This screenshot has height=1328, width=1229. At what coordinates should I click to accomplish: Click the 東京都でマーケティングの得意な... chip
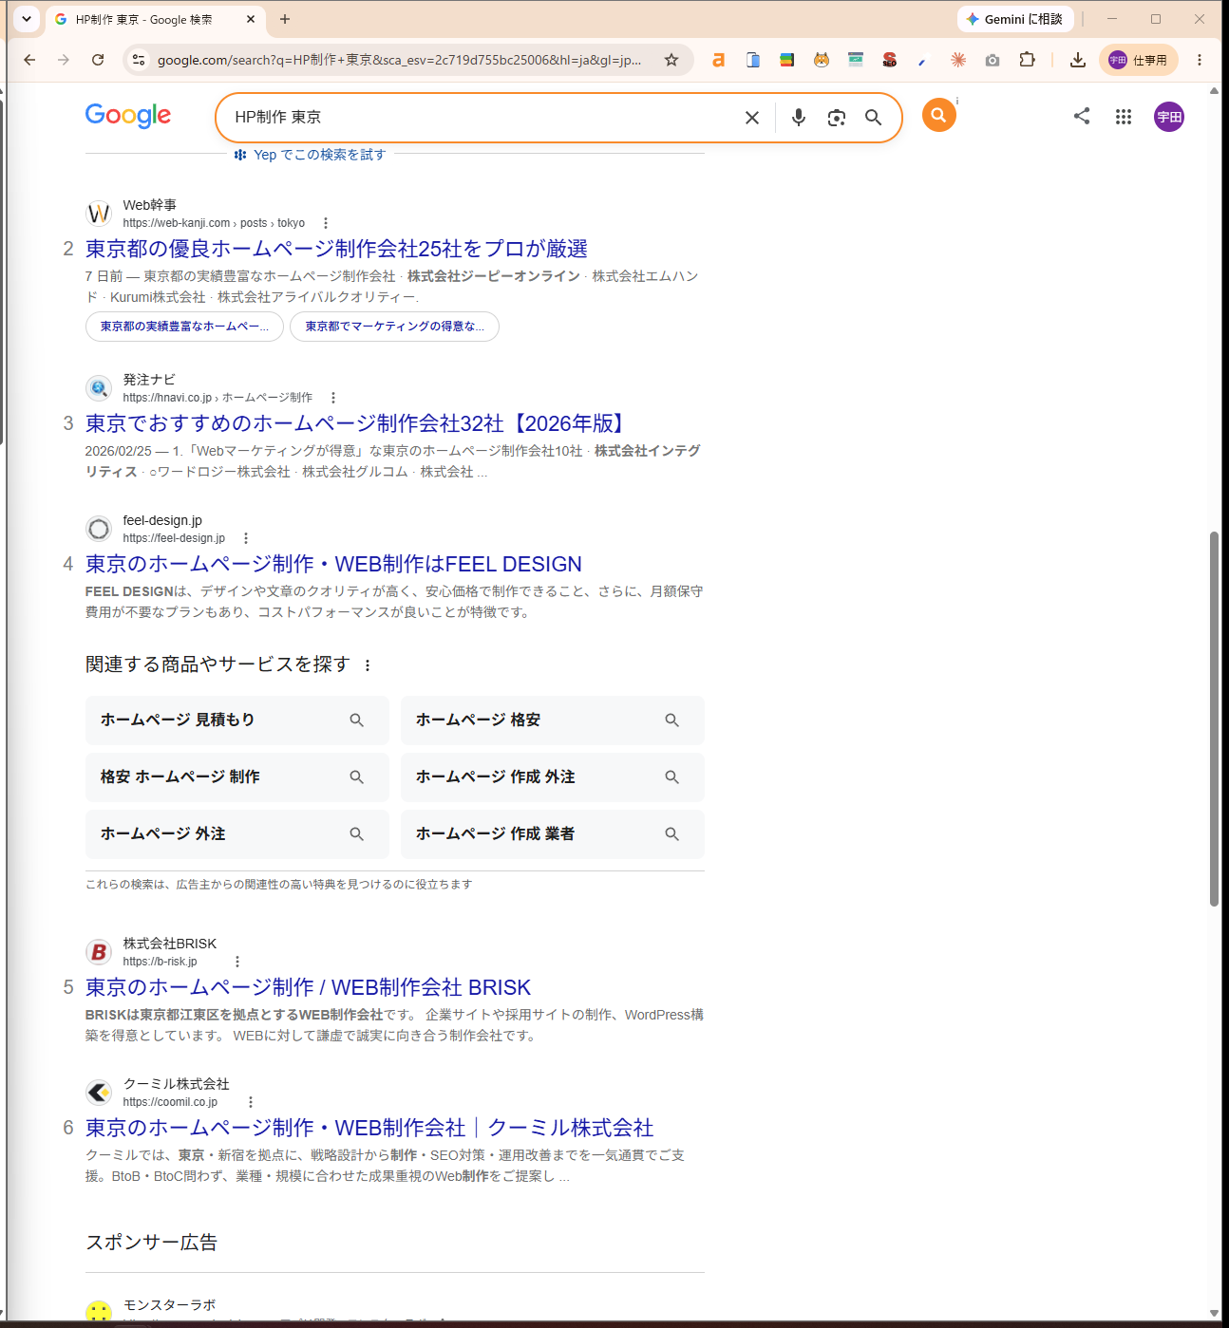click(x=394, y=327)
